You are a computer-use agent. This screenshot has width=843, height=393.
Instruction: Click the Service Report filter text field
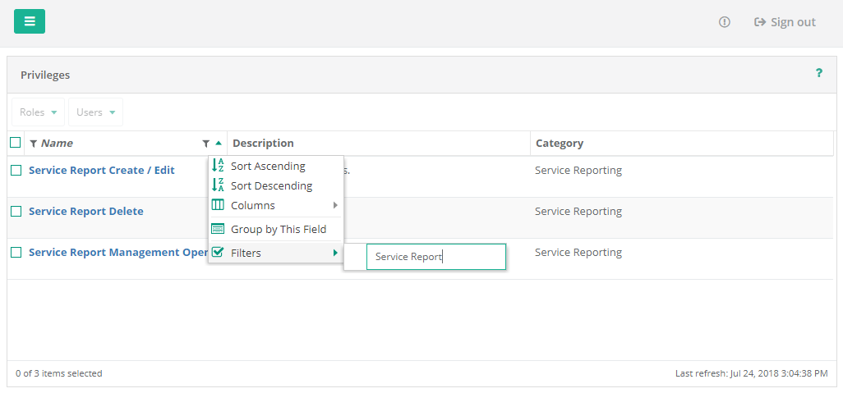[436, 257]
